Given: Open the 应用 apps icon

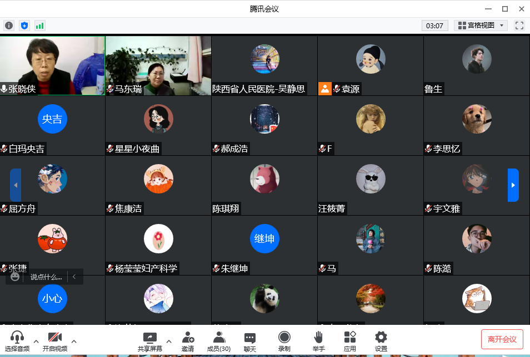Looking at the screenshot, I should pos(349,341).
